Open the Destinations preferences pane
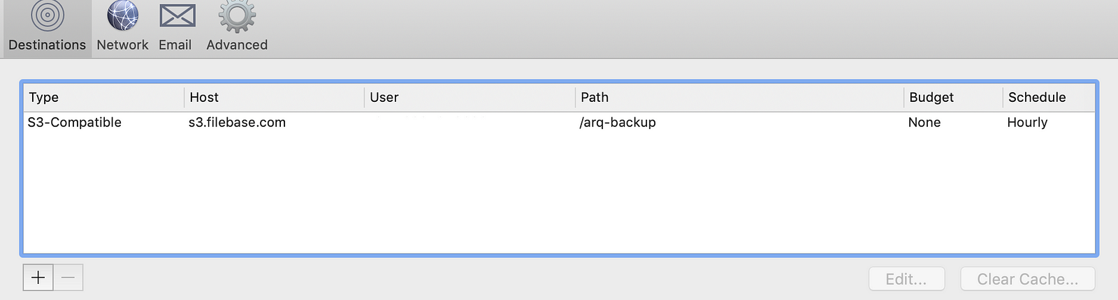The height and width of the screenshot is (300, 1118). pos(48,28)
